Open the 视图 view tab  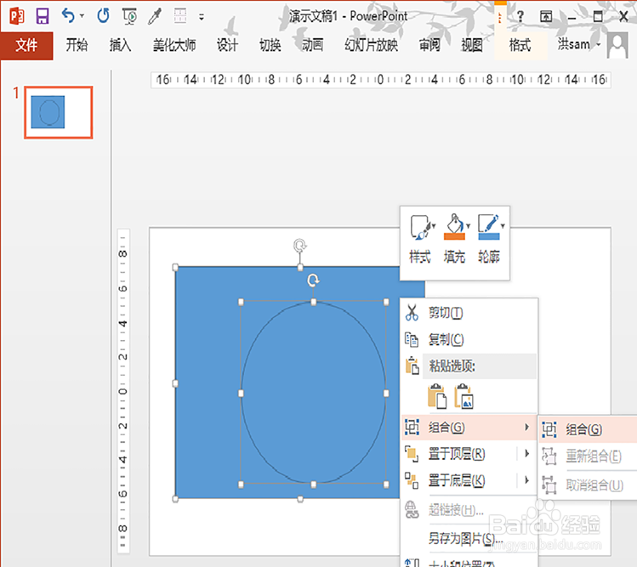click(x=472, y=45)
